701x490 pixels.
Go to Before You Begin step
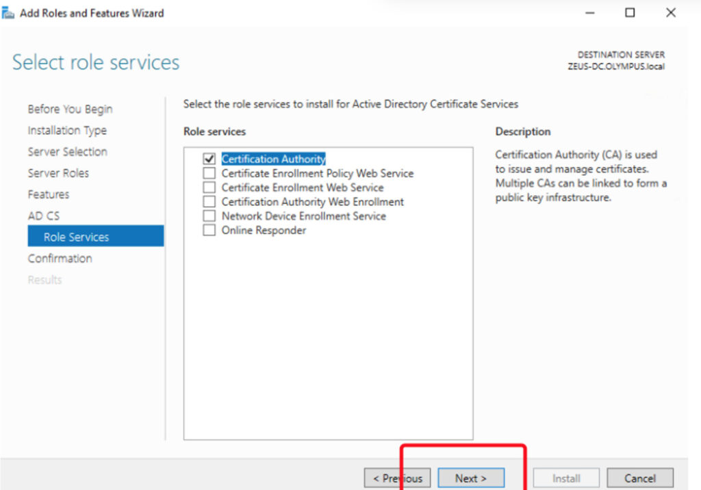[70, 109]
